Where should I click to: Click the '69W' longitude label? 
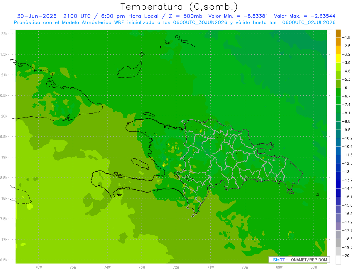click(279, 267)
